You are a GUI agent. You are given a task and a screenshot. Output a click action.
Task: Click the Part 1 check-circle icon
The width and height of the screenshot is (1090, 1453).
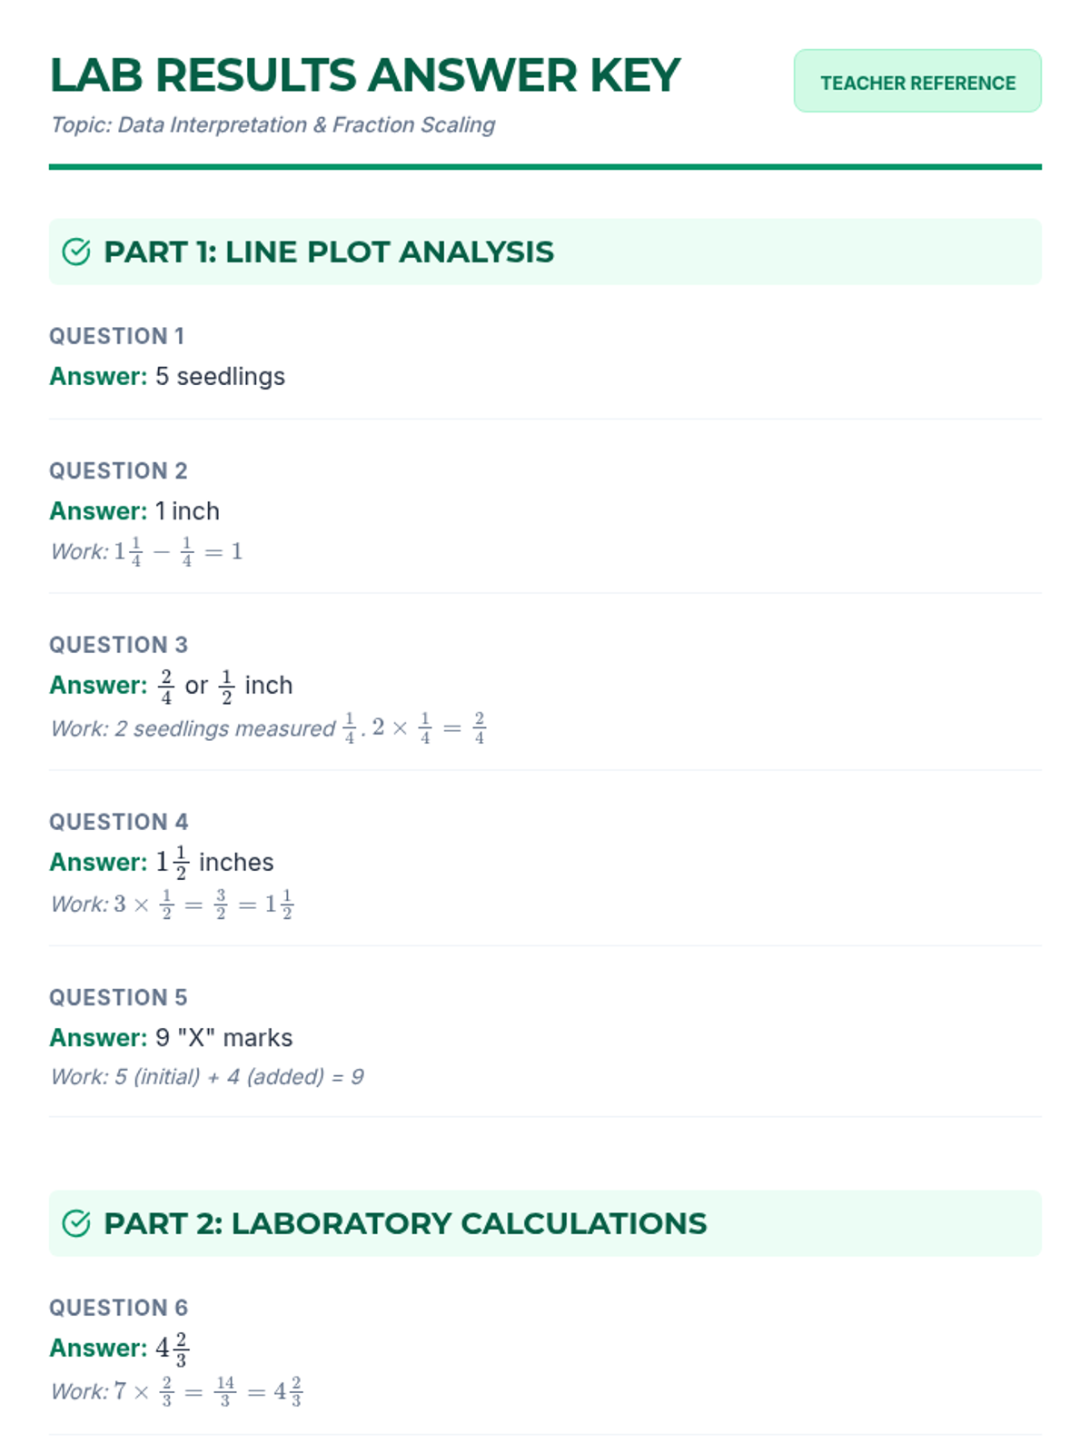[x=76, y=252]
